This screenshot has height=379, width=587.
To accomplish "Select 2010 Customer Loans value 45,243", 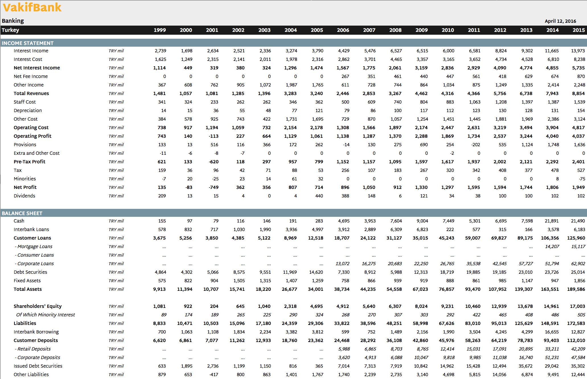I will click(x=446, y=238).
